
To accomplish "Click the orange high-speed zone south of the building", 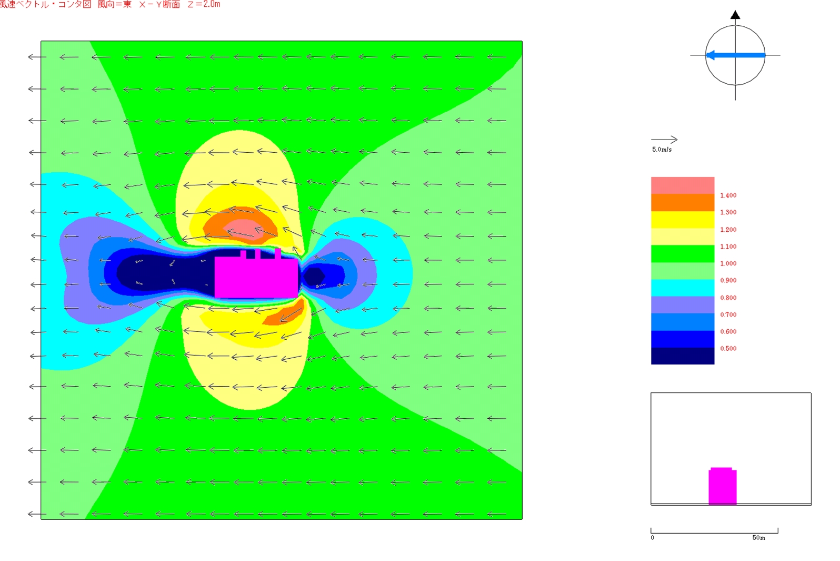I will point(284,313).
